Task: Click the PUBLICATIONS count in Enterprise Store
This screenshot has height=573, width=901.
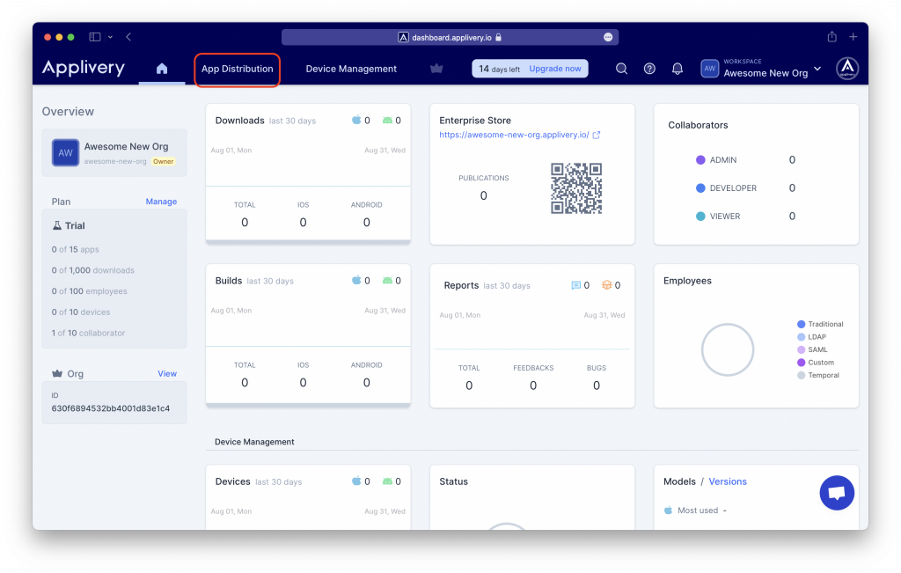Action: click(483, 196)
